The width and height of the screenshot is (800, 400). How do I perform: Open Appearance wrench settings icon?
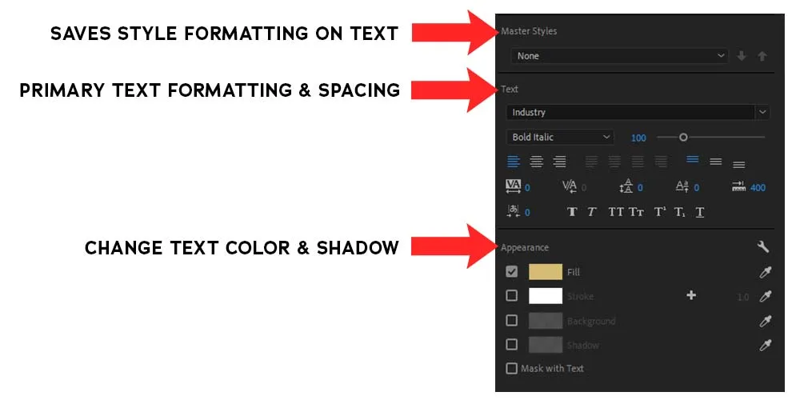(x=762, y=247)
